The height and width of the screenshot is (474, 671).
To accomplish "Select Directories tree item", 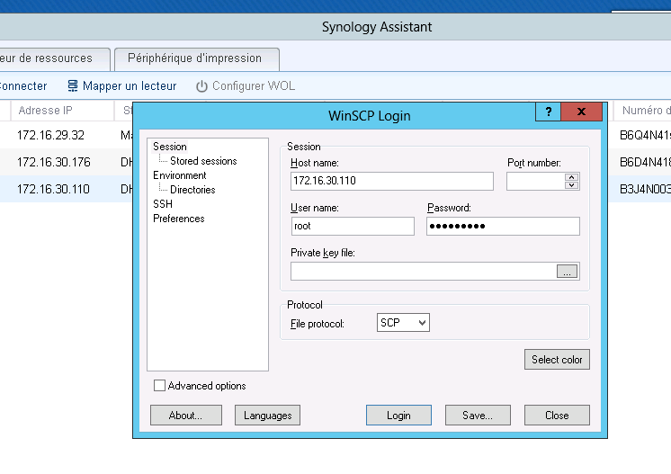I will click(192, 190).
